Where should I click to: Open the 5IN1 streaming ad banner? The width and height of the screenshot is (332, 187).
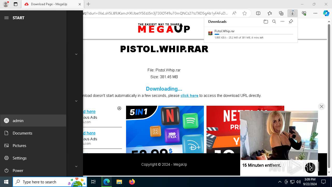(x=165, y=129)
